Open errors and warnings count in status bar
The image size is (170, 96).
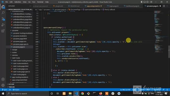click(x=16, y=90)
